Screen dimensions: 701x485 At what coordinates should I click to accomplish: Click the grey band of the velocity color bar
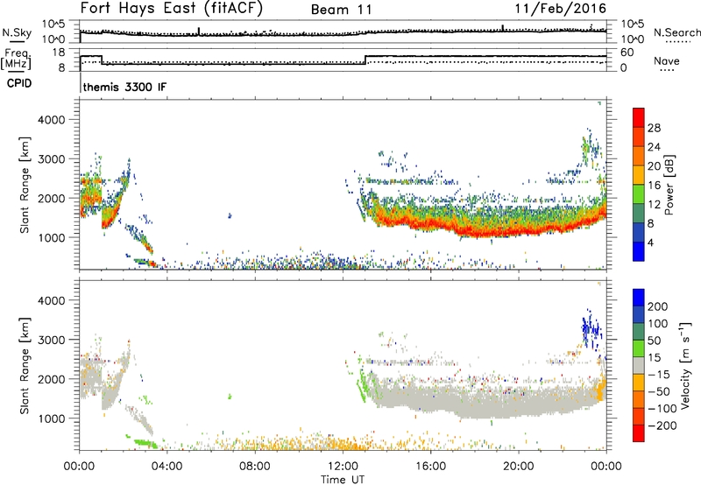(639, 365)
